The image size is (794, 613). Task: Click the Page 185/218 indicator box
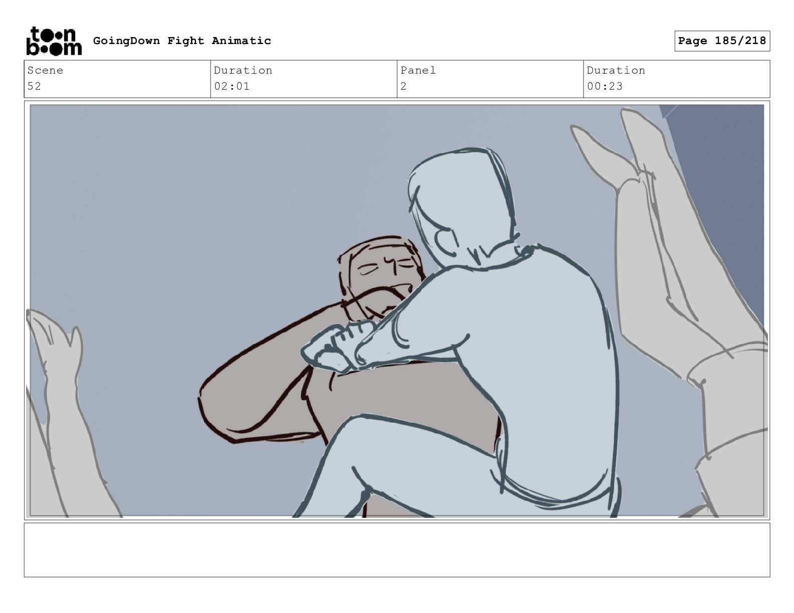tap(722, 41)
